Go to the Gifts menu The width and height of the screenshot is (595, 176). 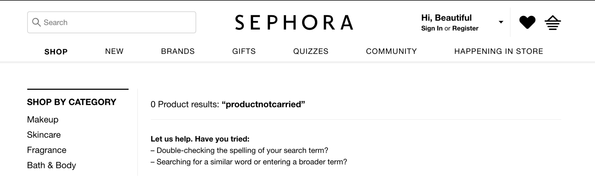[x=244, y=51]
